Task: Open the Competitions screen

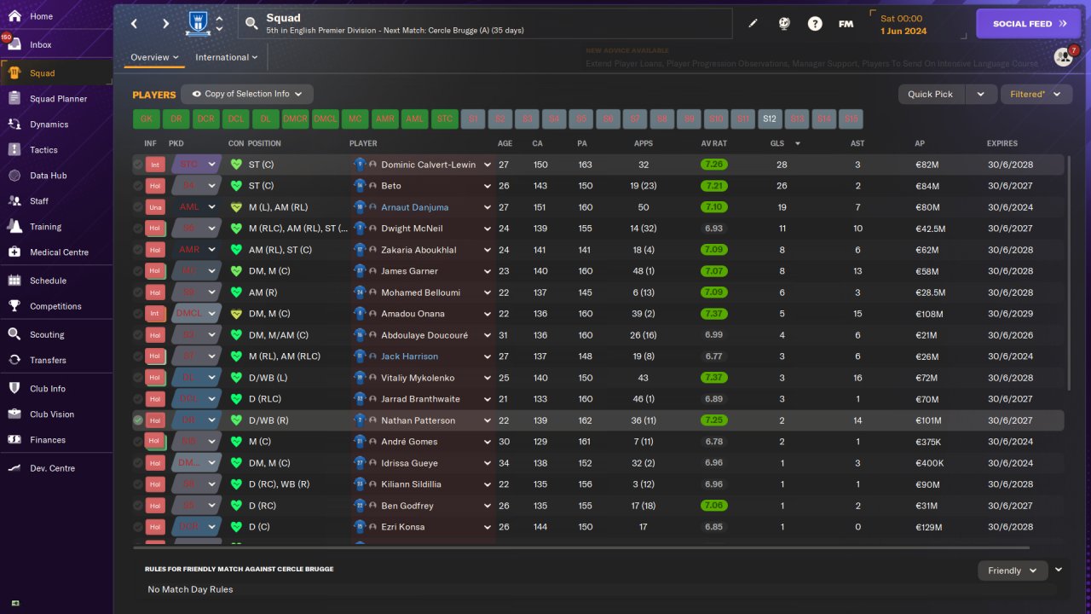Action: coord(56,306)
